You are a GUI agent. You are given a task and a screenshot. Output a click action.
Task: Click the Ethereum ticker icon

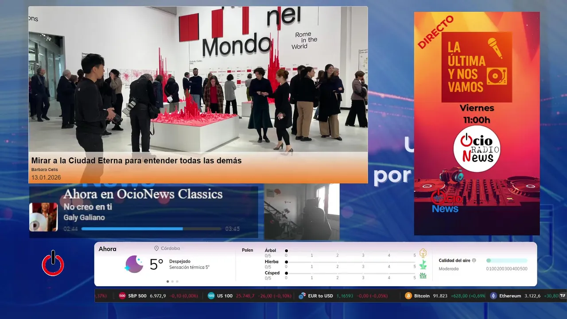(493, 296)
